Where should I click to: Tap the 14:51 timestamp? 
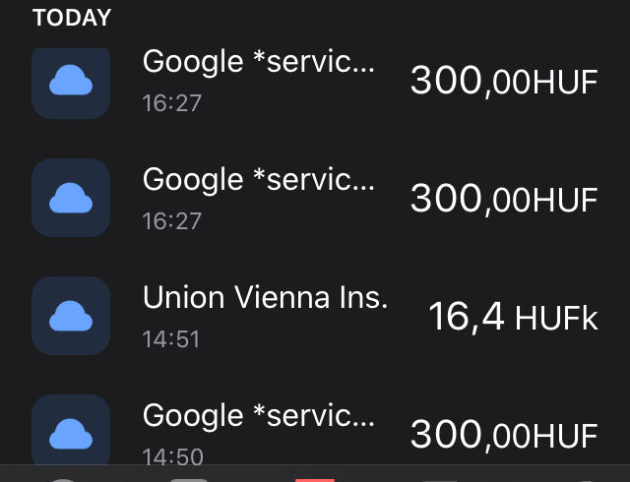pos(171,339)
